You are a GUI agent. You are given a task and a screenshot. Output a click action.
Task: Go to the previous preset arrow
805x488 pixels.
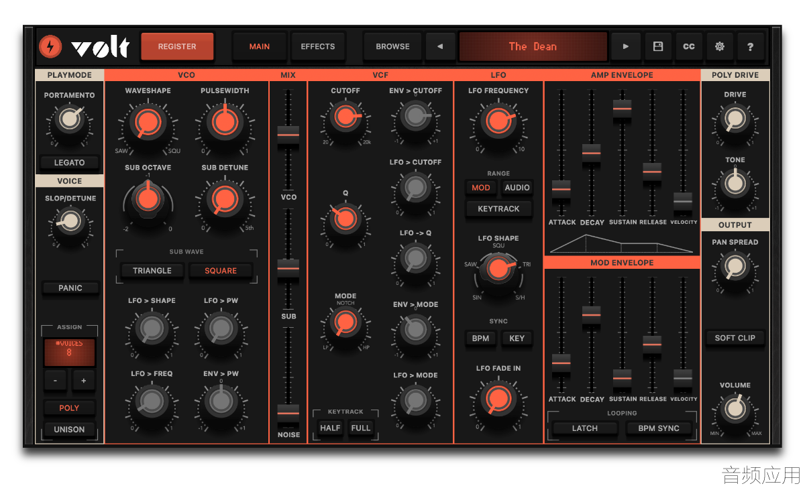click(440, 47)
